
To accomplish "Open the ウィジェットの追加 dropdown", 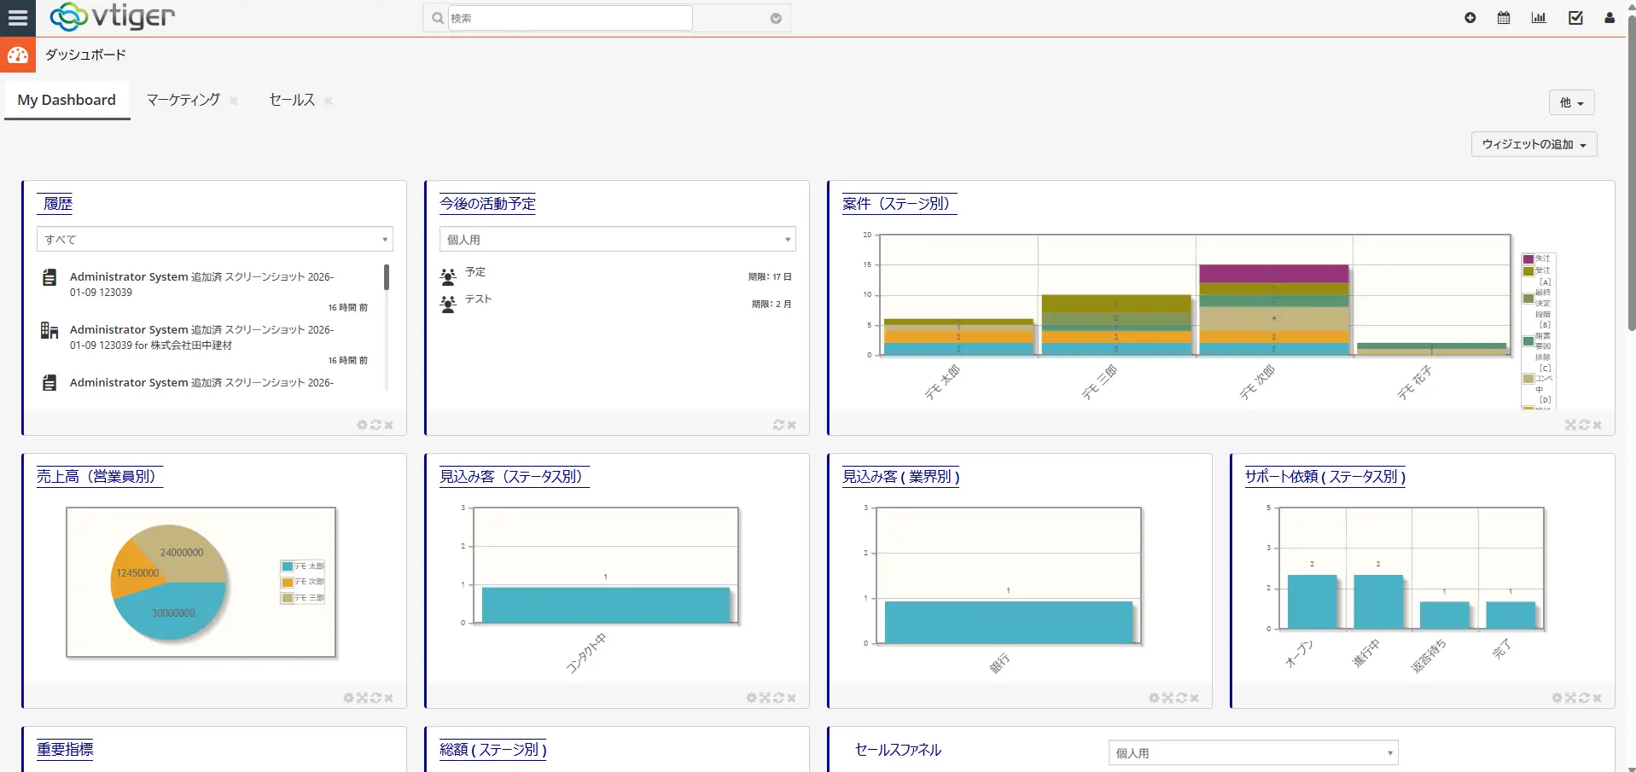I will click(x=1534, y=144).
